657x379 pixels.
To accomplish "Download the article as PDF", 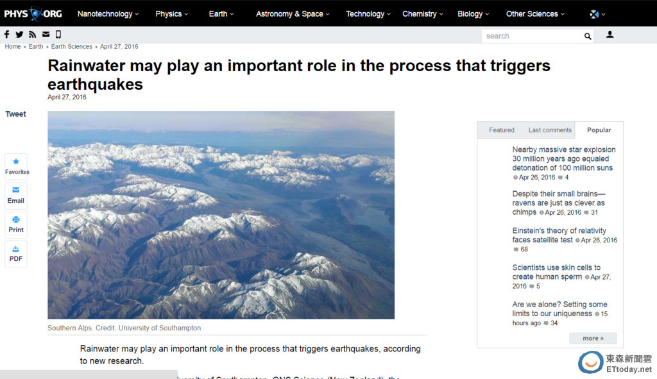I will click(16, 253).
